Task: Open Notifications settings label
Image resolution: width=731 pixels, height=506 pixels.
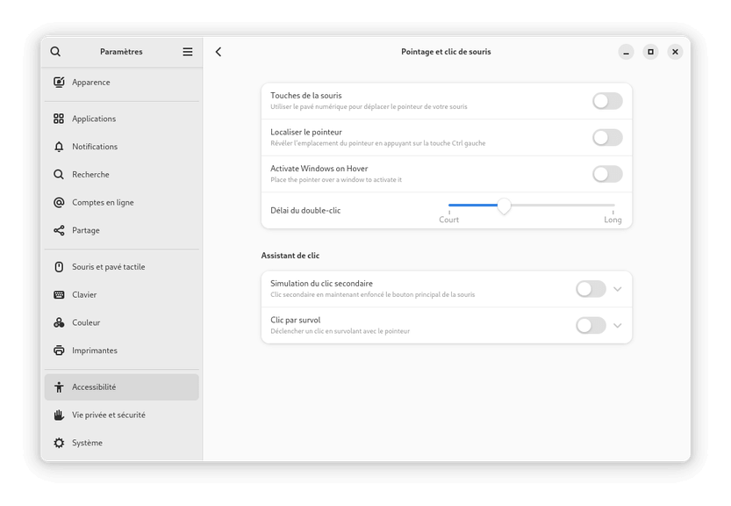Action: (95, 147)
